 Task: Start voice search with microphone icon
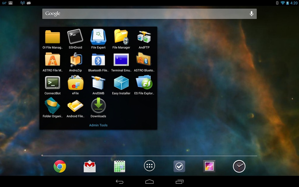[251, 14]
